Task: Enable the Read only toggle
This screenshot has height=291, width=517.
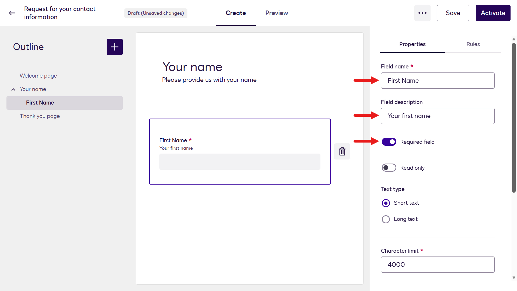Action: 389,168
